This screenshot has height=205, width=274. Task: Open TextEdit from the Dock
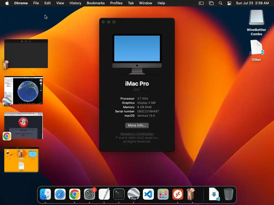click(104, 194)
